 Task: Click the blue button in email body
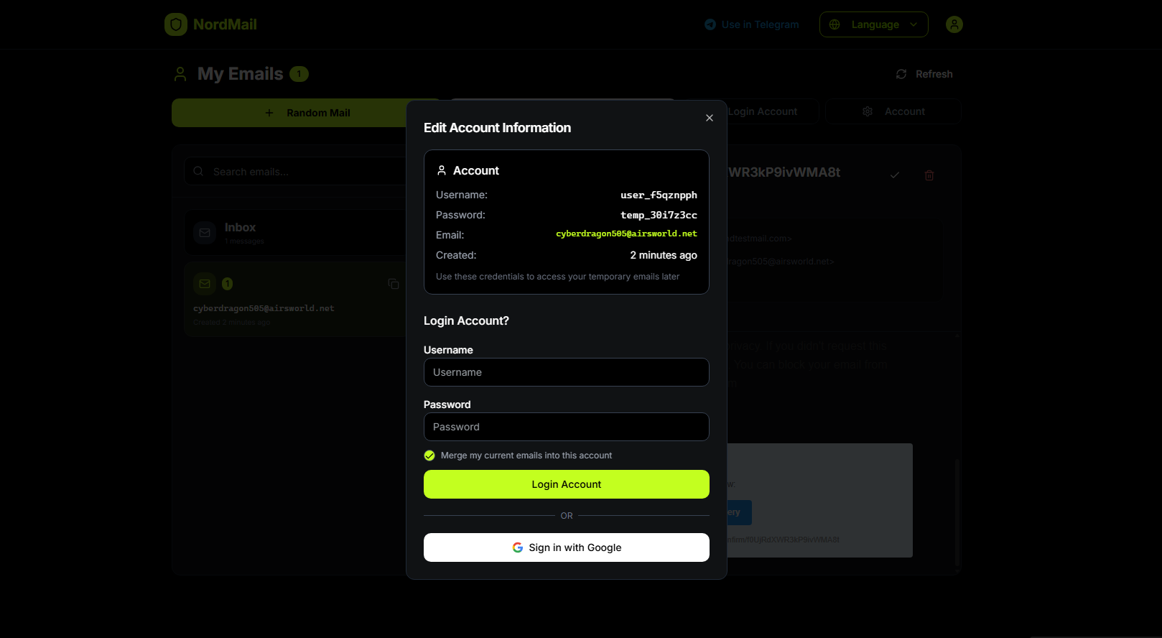pos(739,512)
